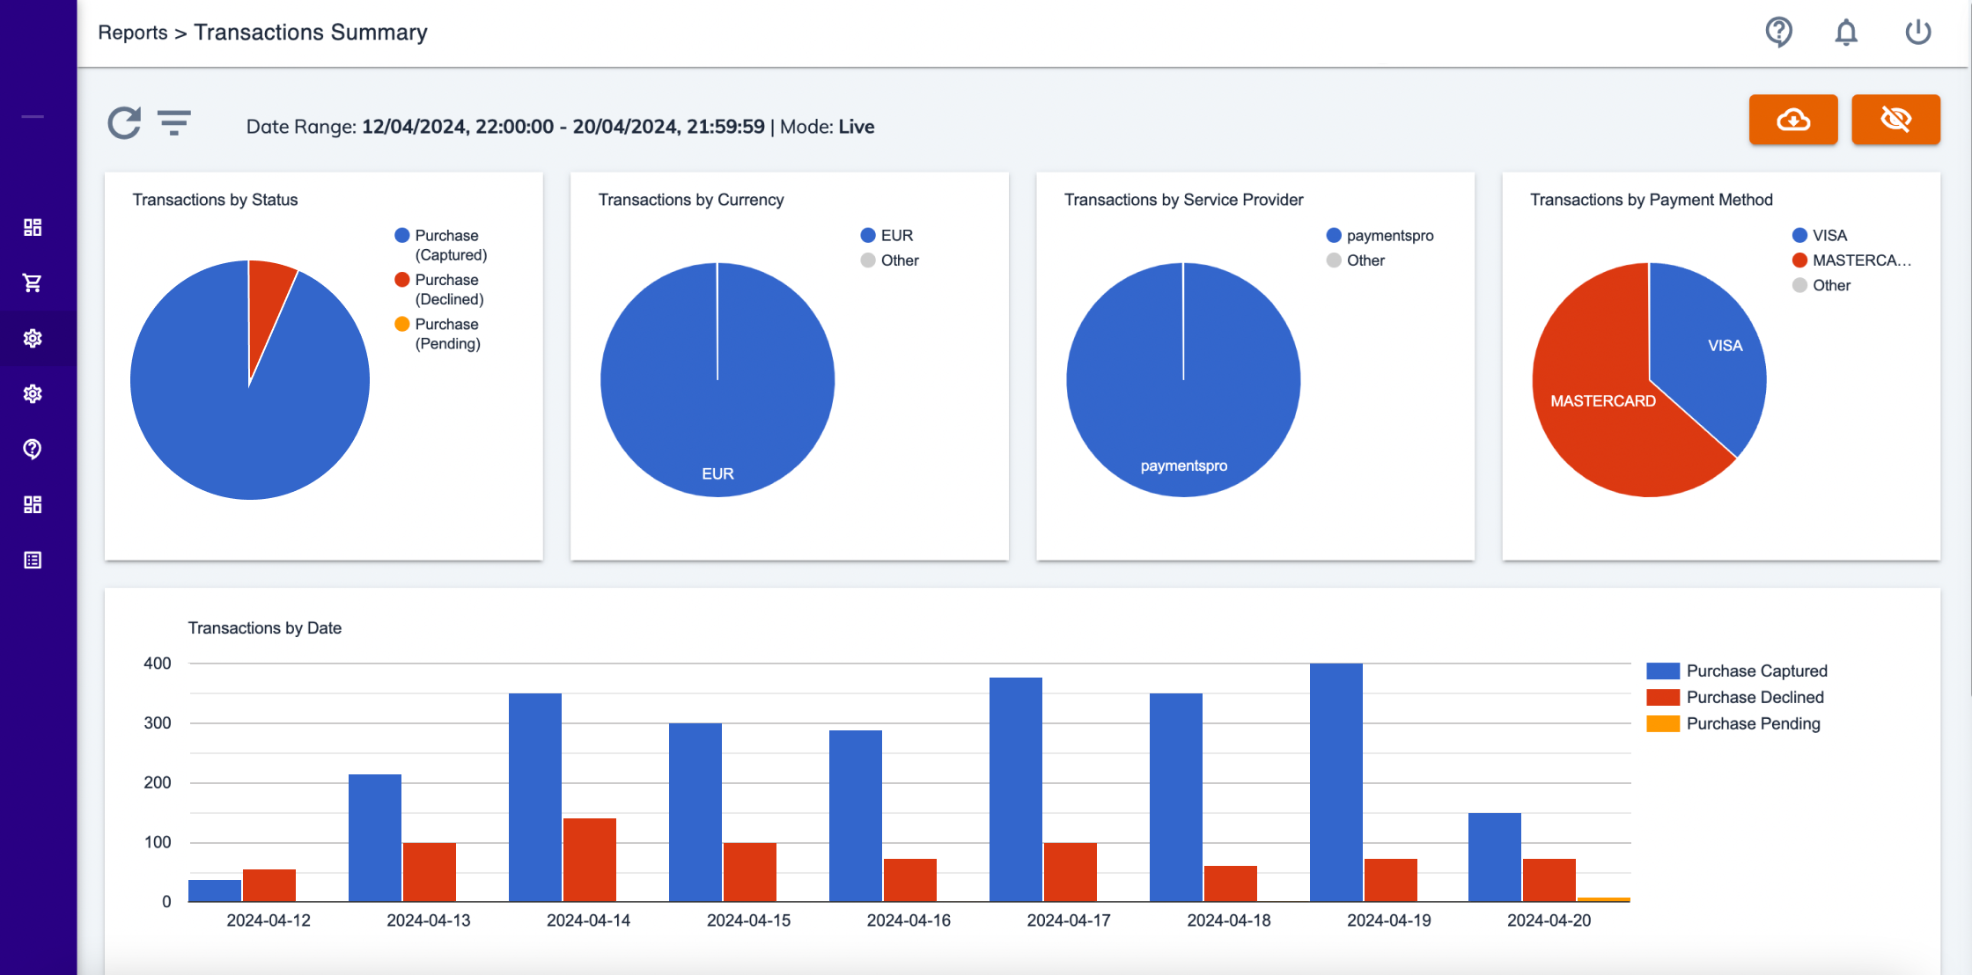Click the blue captured bar for 2024-04-13
This screenshot has width=1972, height=975.
375,838
